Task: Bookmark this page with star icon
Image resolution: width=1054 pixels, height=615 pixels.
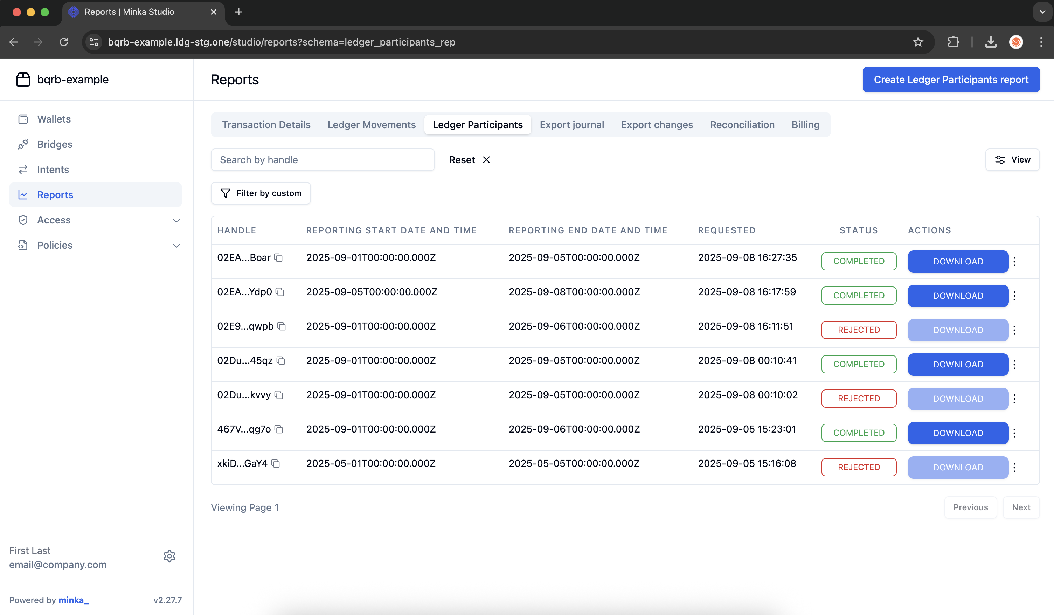Action: tap(918, 42)
